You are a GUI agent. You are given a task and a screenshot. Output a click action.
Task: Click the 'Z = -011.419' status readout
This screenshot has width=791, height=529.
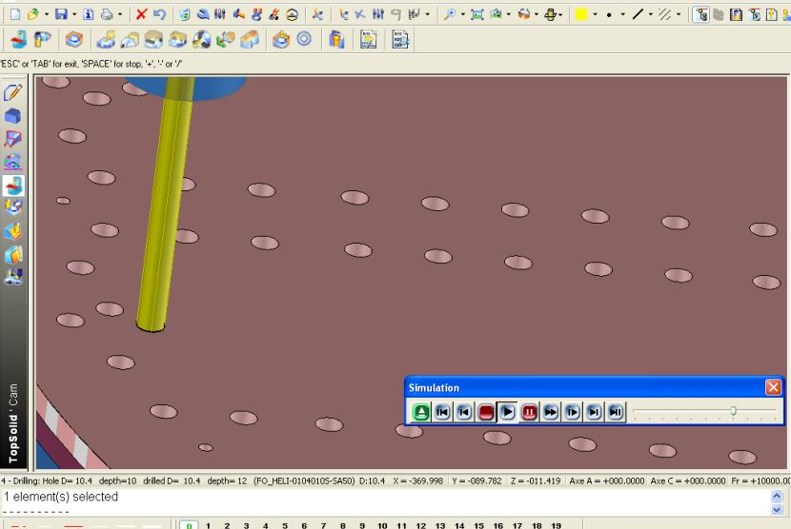point(536,481)
